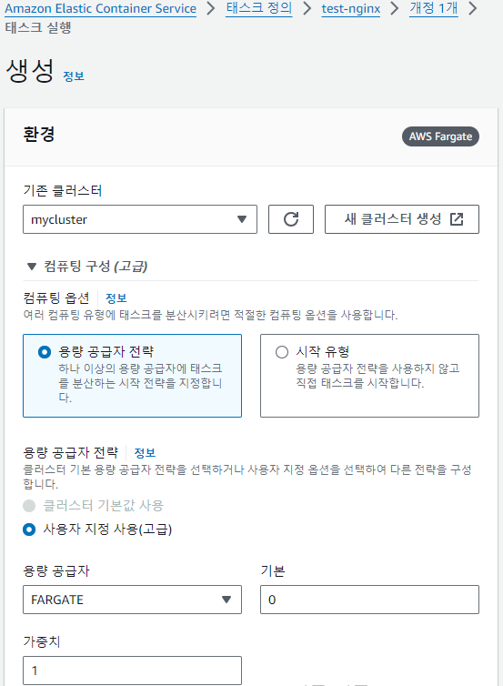
Task: Open 정보 link beside 용량 공급자 전략 heading
Action: [145, 452]
